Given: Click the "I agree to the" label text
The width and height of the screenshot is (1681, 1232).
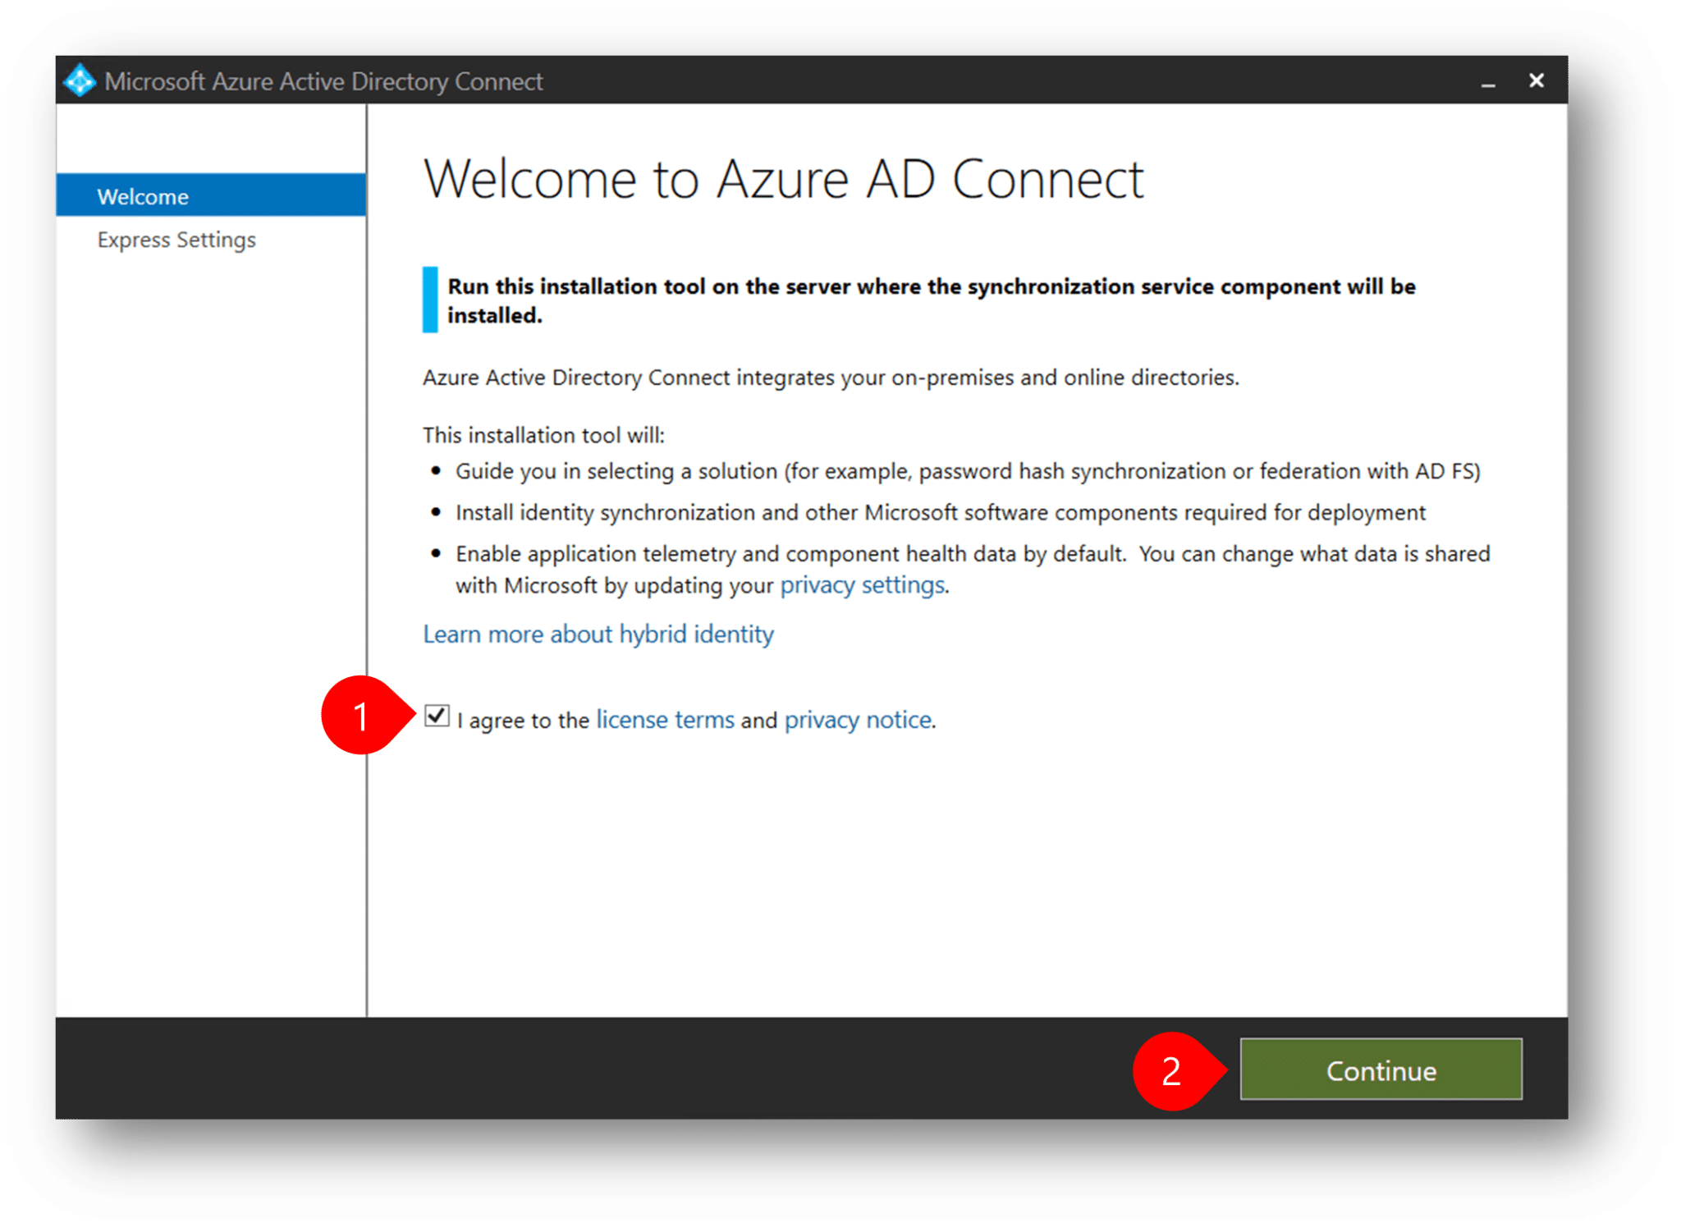Looking at the screenshot, I should (x=523, y=721).
